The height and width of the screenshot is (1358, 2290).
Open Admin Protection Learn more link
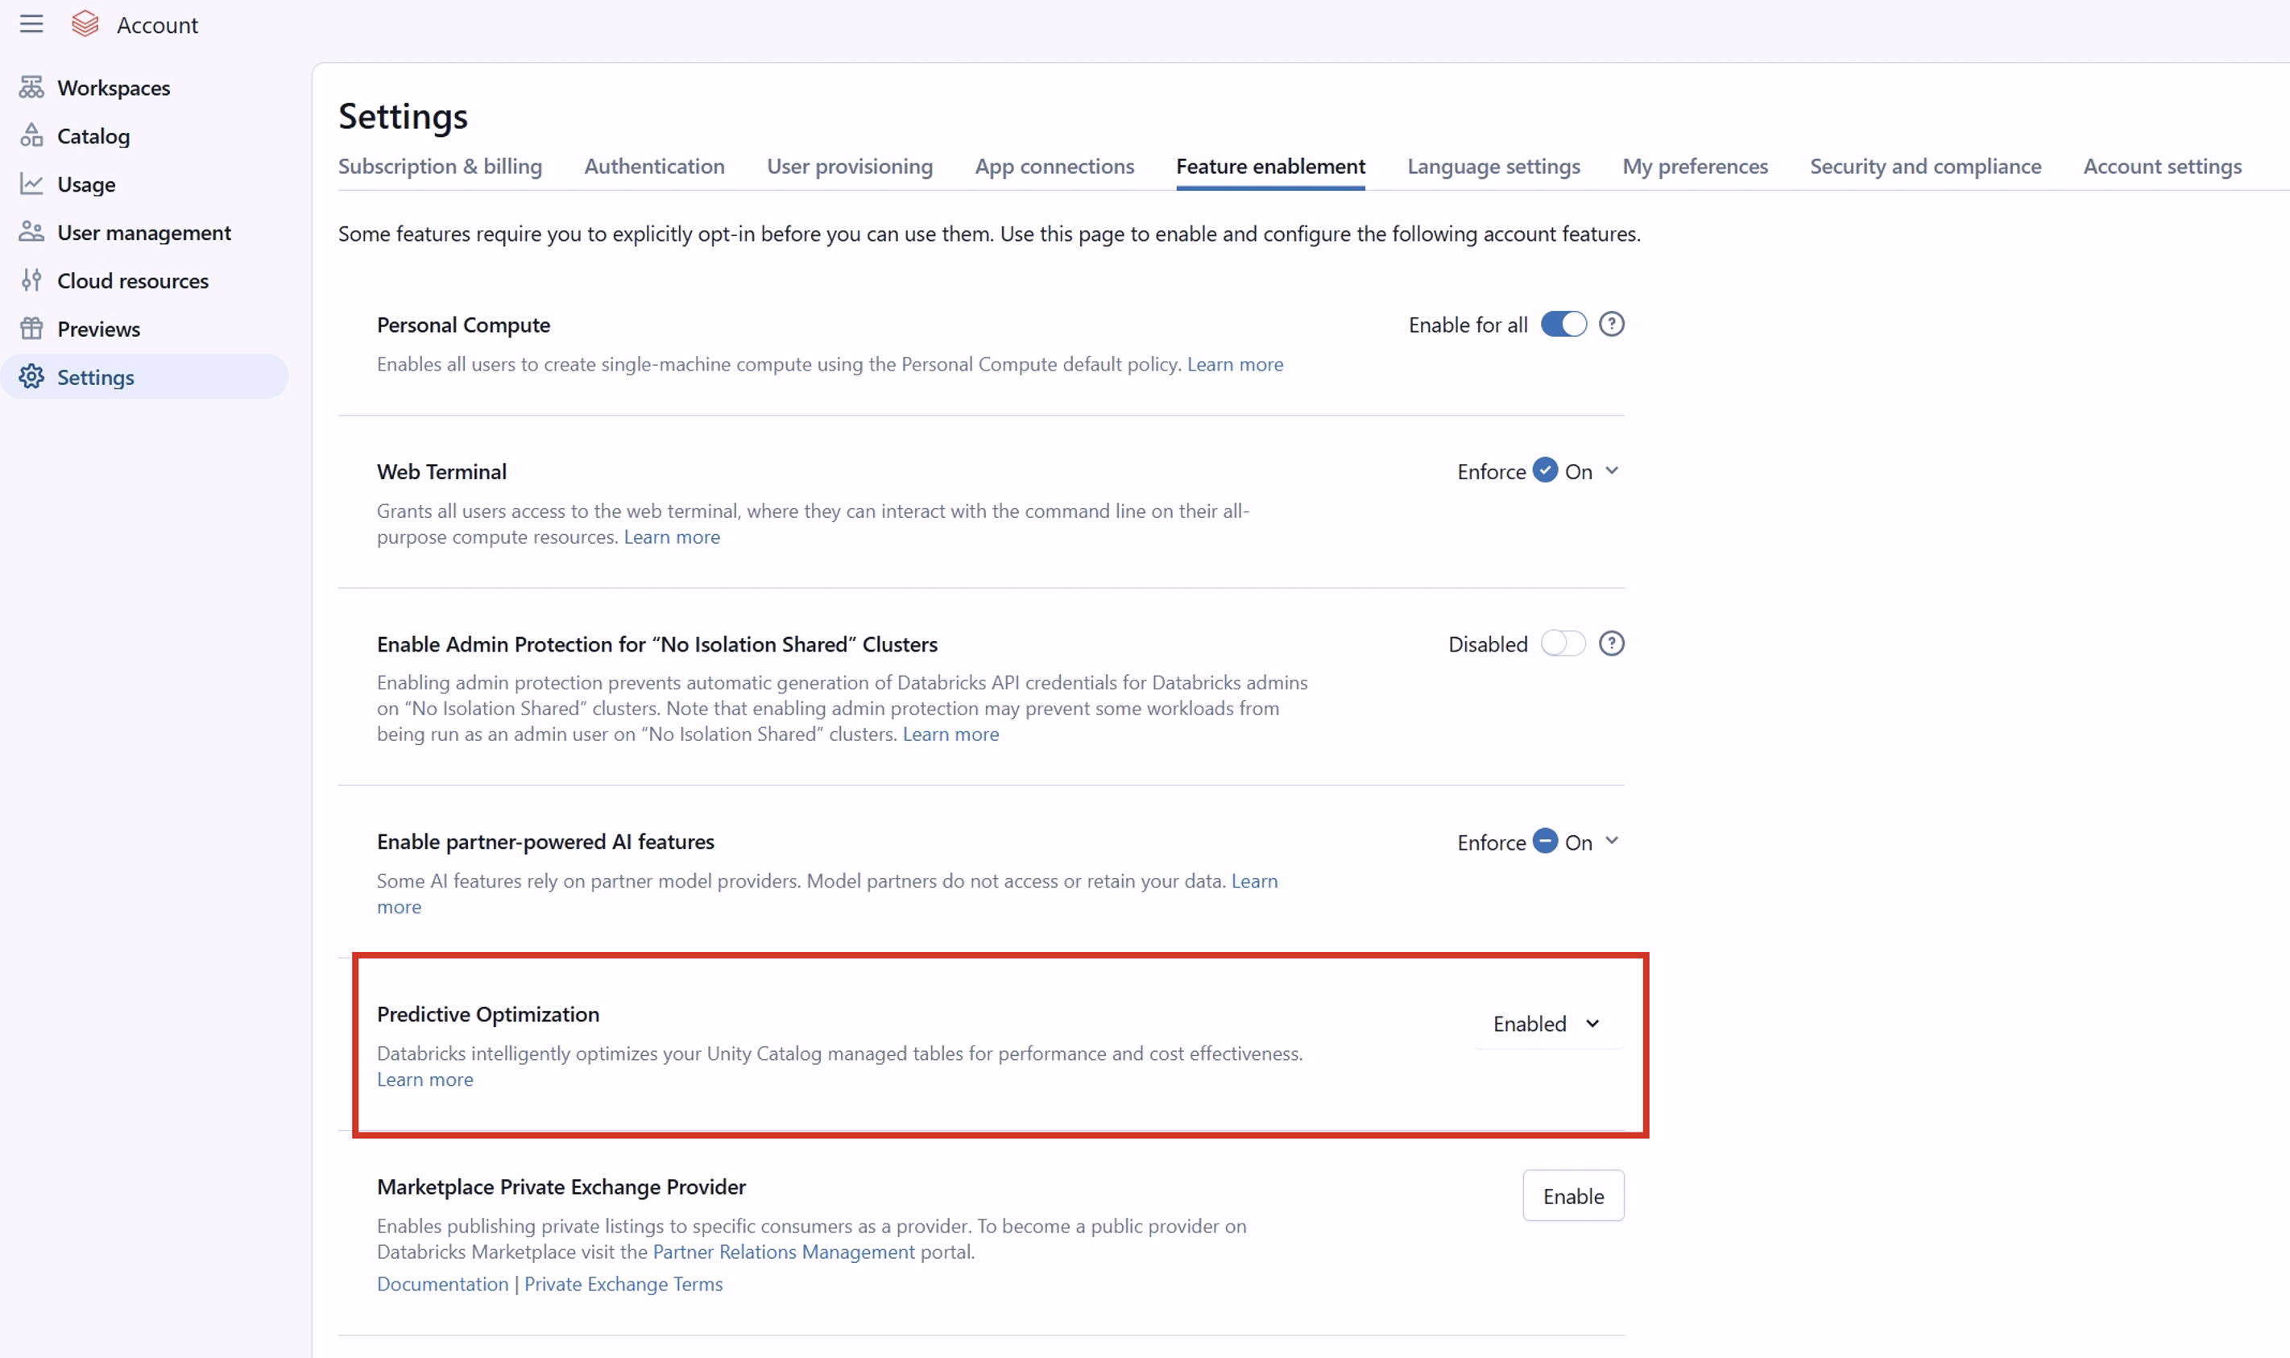(950, 734)
